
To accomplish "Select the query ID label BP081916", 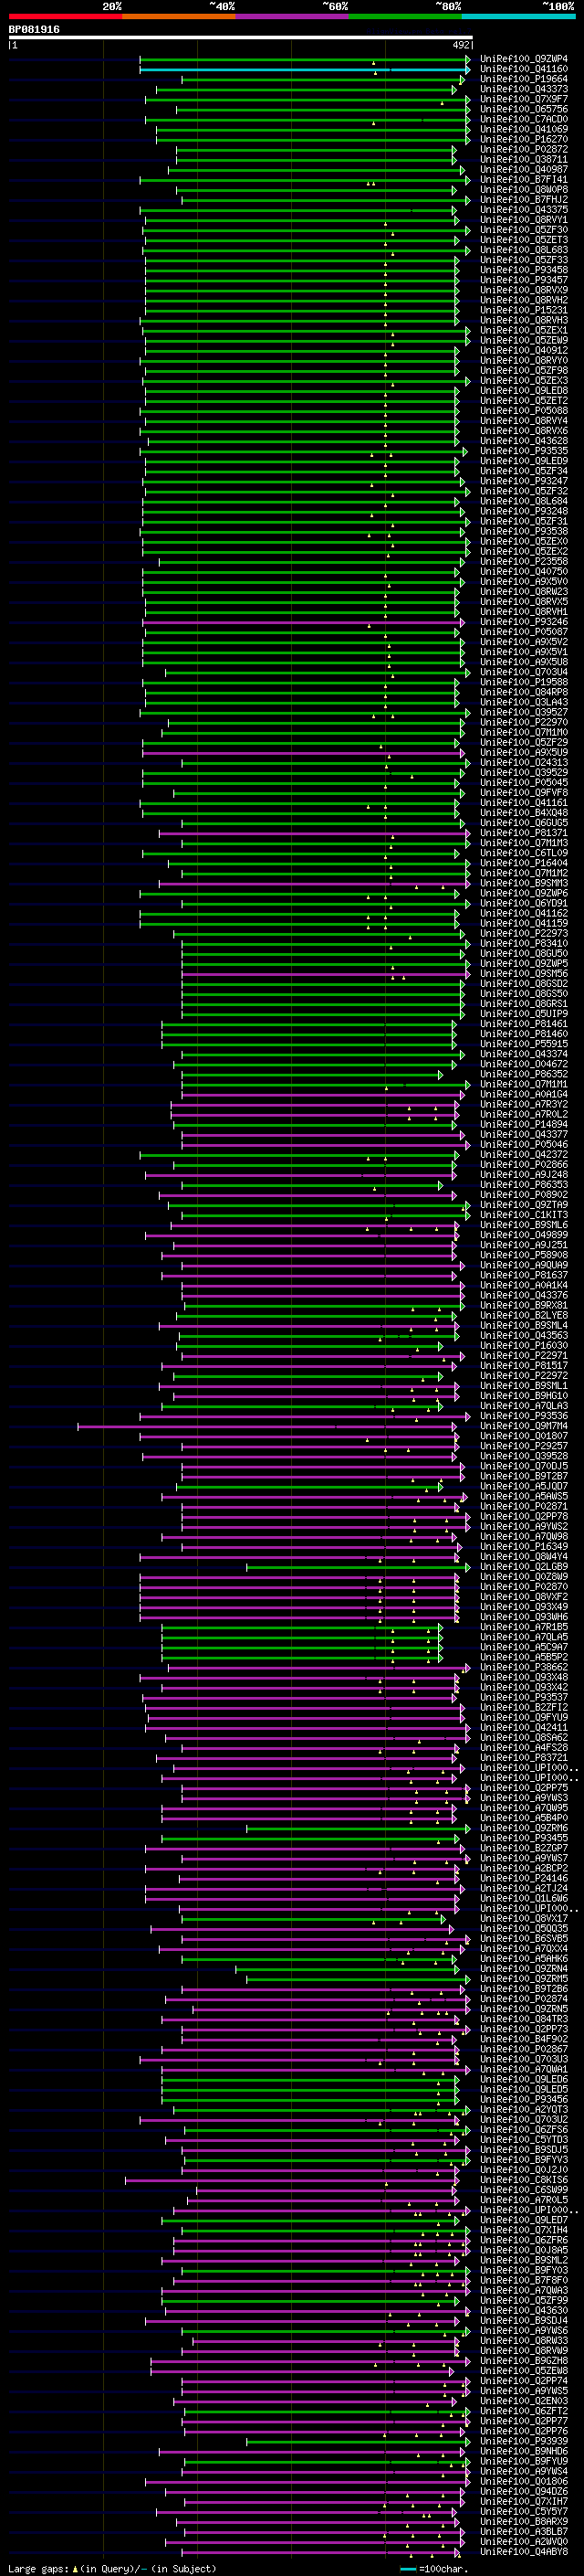I will (34, 30).
